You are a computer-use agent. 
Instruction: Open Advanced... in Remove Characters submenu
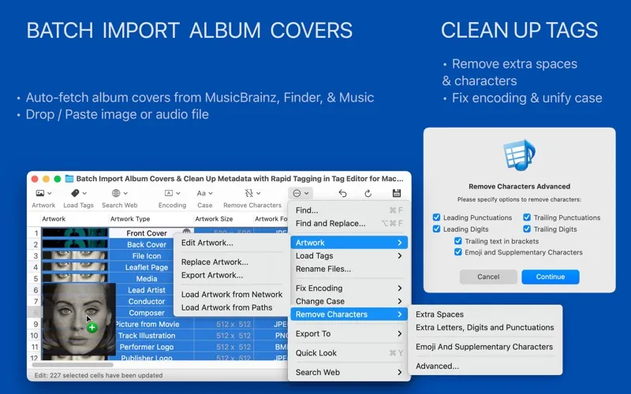(x=485, y=366)
